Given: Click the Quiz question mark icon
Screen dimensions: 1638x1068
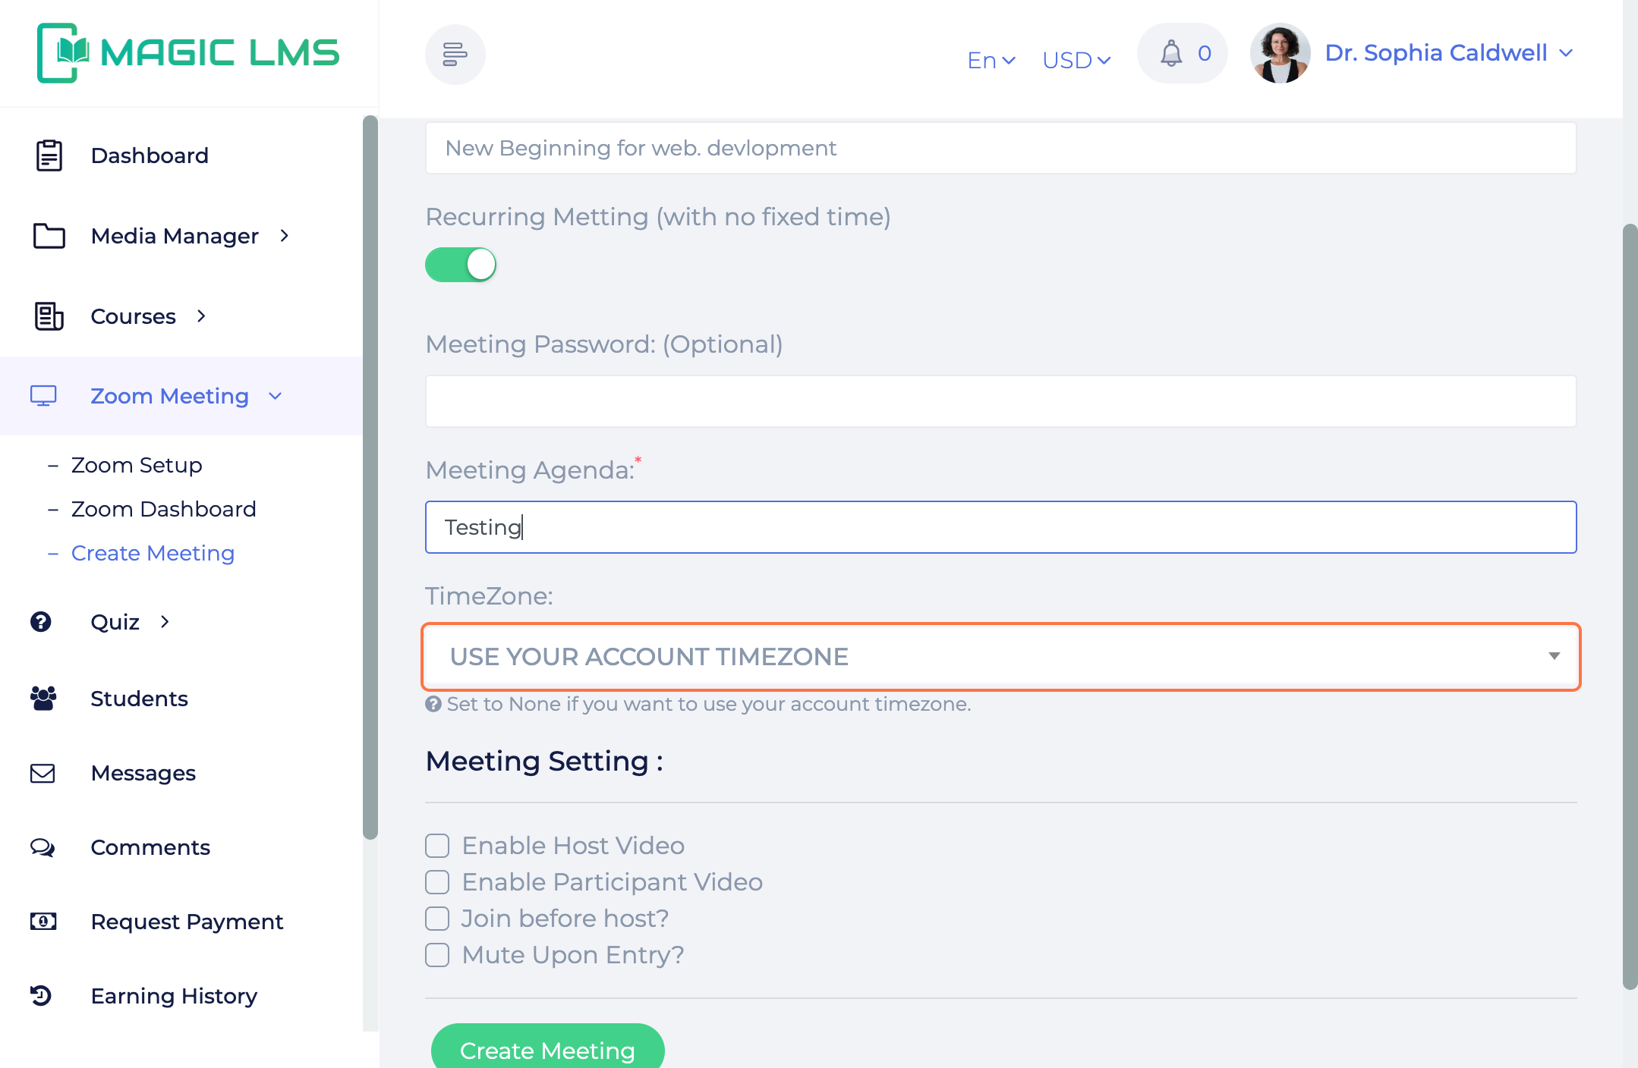Looking at the screenshot, I should tap(41, 622).
